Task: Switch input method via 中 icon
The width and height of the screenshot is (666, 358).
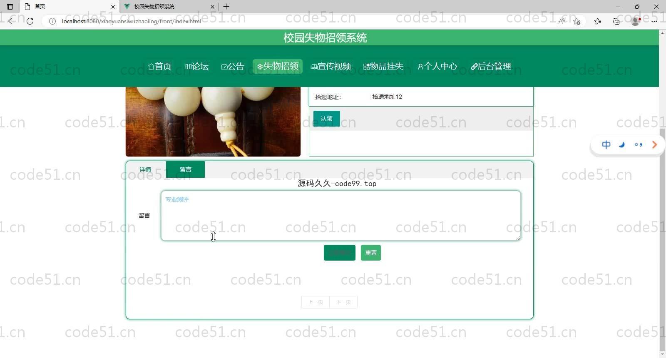Action: [x=606, y=145]
